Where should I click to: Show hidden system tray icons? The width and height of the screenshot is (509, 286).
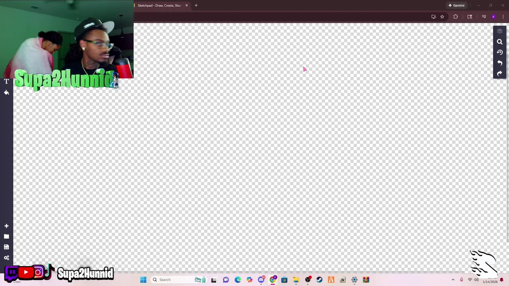[453, 280]
